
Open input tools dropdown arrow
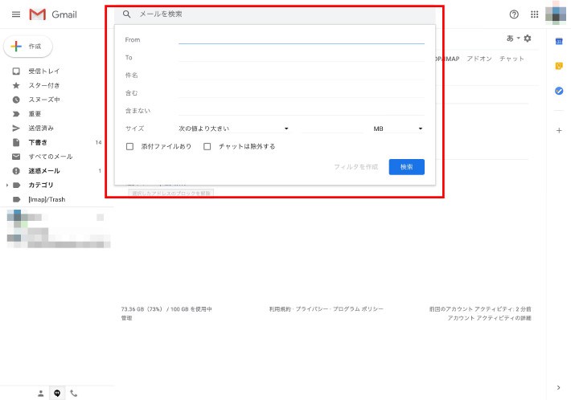(x=518, y=39)
